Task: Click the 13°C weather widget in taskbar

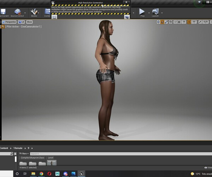Action: click(x=201, y=174)
